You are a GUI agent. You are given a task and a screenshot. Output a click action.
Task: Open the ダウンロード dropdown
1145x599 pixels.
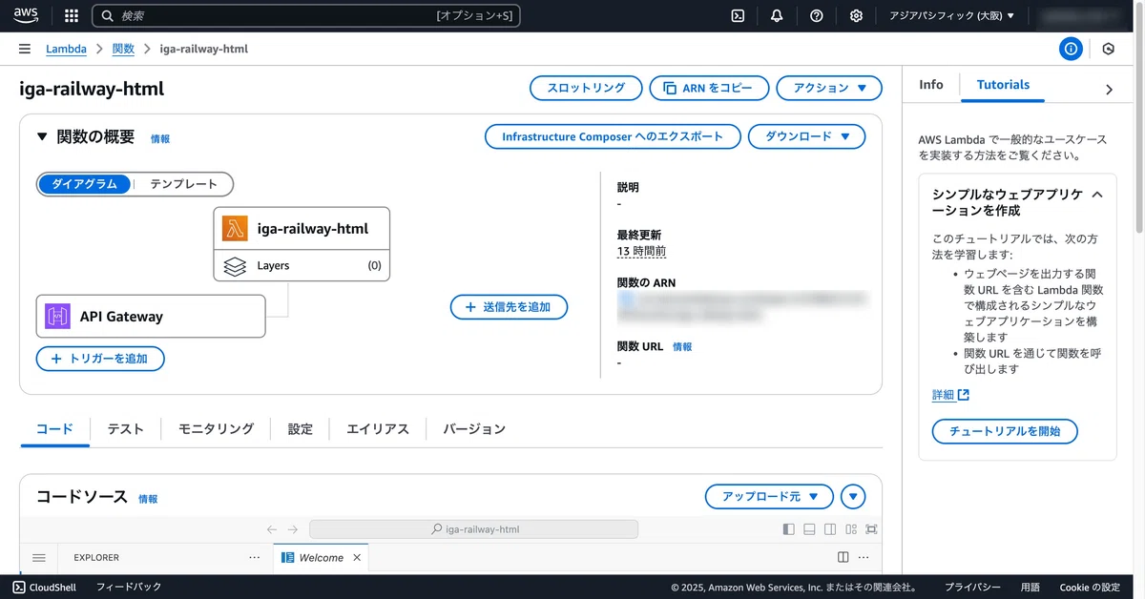pos(806,136)
